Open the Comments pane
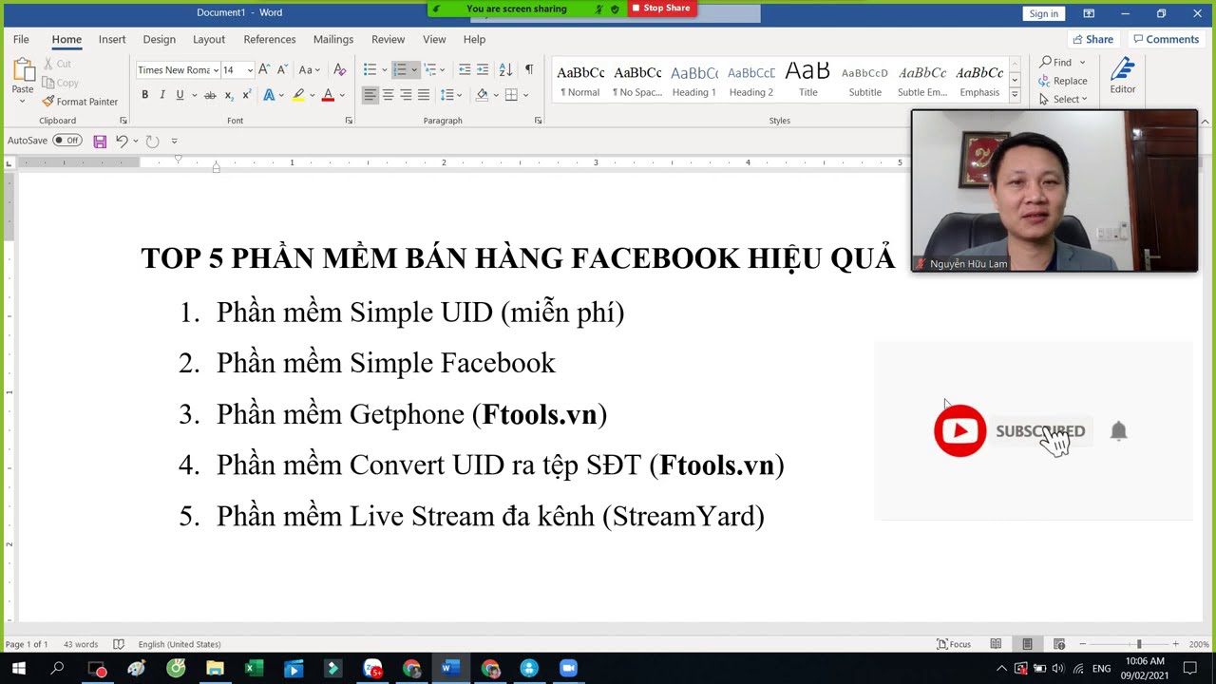Image resolution: width=1216 pixels, height=684 pixels. (x=1166, y=39)
